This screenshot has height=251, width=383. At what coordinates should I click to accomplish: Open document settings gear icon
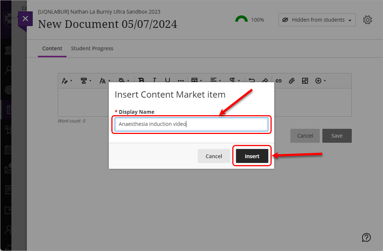(367, 20)
